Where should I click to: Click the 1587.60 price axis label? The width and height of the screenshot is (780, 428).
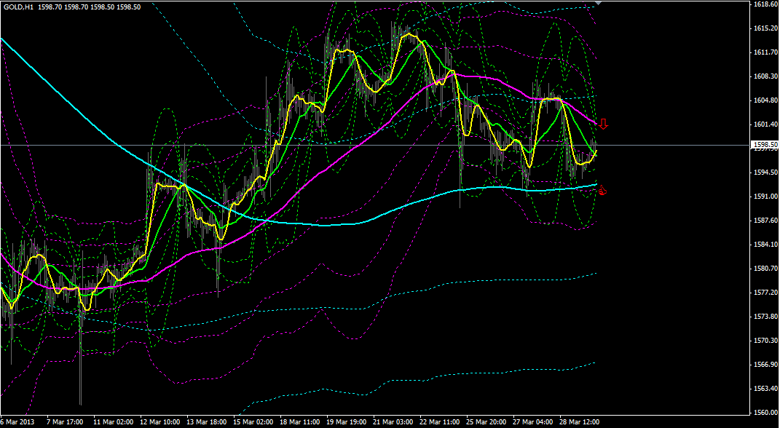tap(765, 221)
